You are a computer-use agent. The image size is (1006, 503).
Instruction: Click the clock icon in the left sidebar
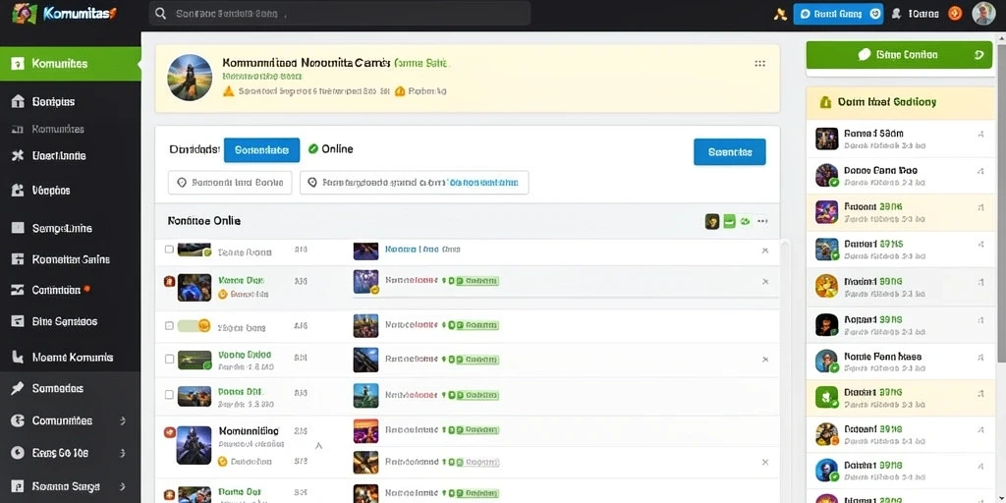18,452
